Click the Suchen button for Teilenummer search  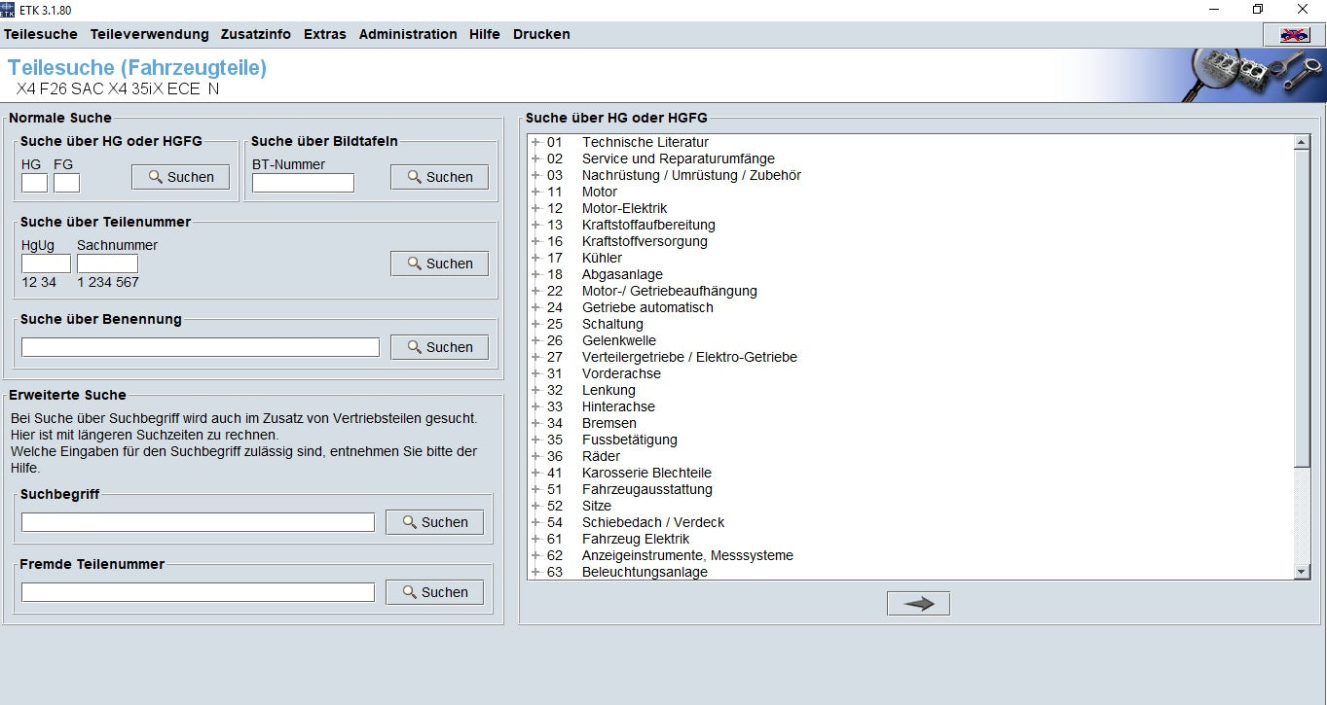pos(439,264)
